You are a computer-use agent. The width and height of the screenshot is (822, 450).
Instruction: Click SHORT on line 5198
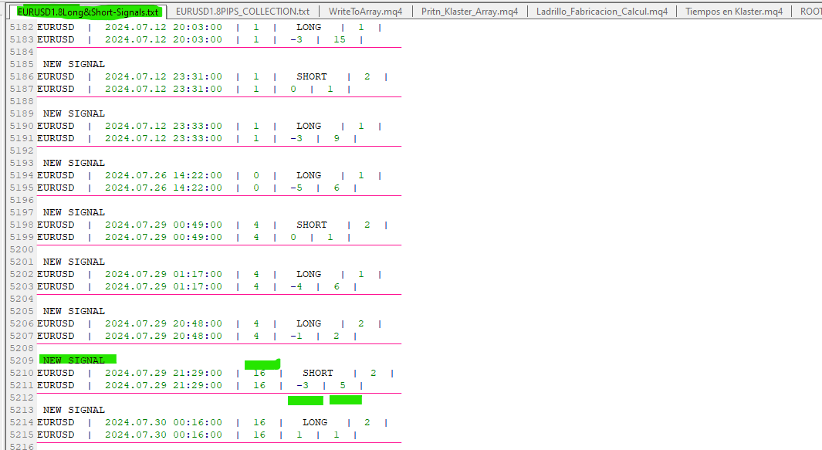[312, 225]
